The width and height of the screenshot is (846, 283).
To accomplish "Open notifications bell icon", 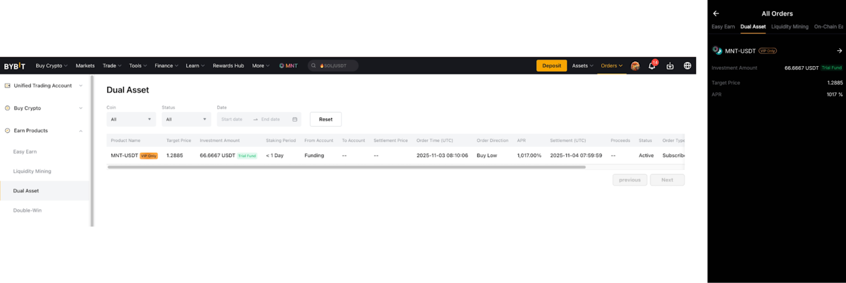I will 652,66.
